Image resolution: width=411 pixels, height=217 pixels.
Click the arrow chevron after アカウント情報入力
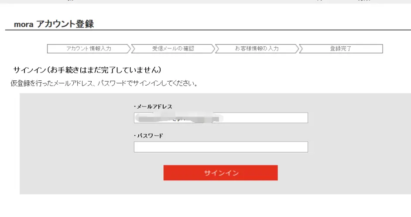tap(128, 48)
